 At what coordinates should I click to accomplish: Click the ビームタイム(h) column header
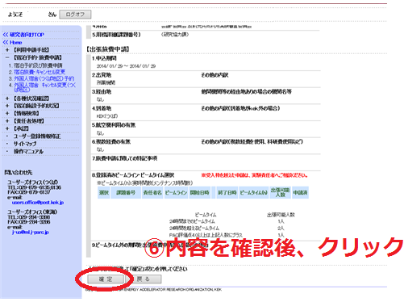tap(254, 193)
